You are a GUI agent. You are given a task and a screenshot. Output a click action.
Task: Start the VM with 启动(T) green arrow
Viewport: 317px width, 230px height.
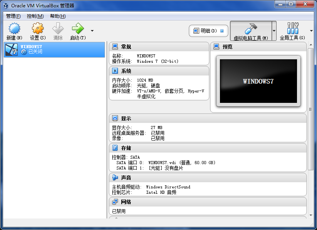click(78, 29)
